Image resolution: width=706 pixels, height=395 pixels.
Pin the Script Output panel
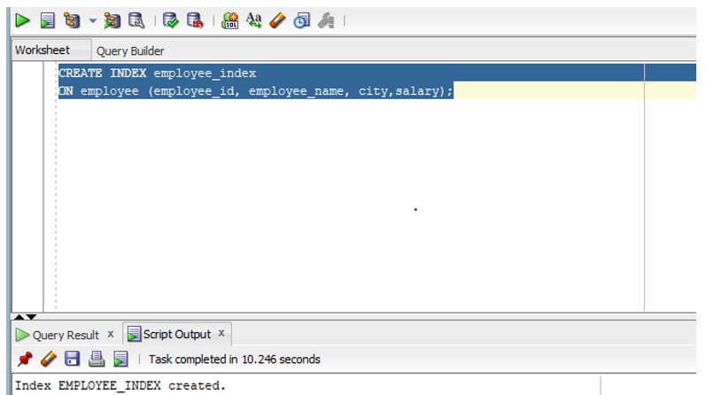click(x=25, y=359)
